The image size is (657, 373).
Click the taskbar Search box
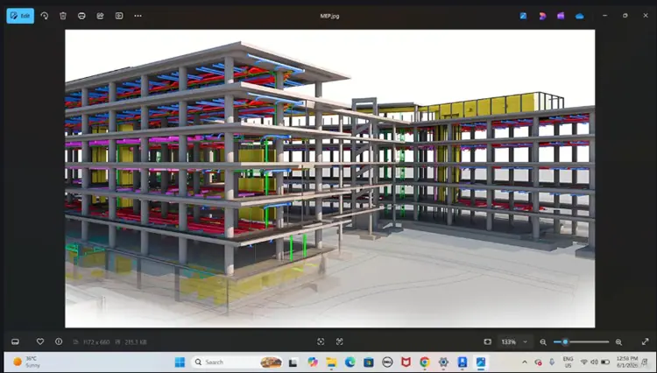pos(237,362)
